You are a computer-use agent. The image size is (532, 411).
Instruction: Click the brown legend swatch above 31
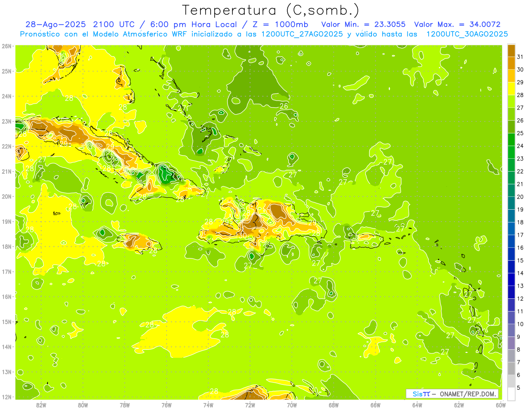coord(511,51)
